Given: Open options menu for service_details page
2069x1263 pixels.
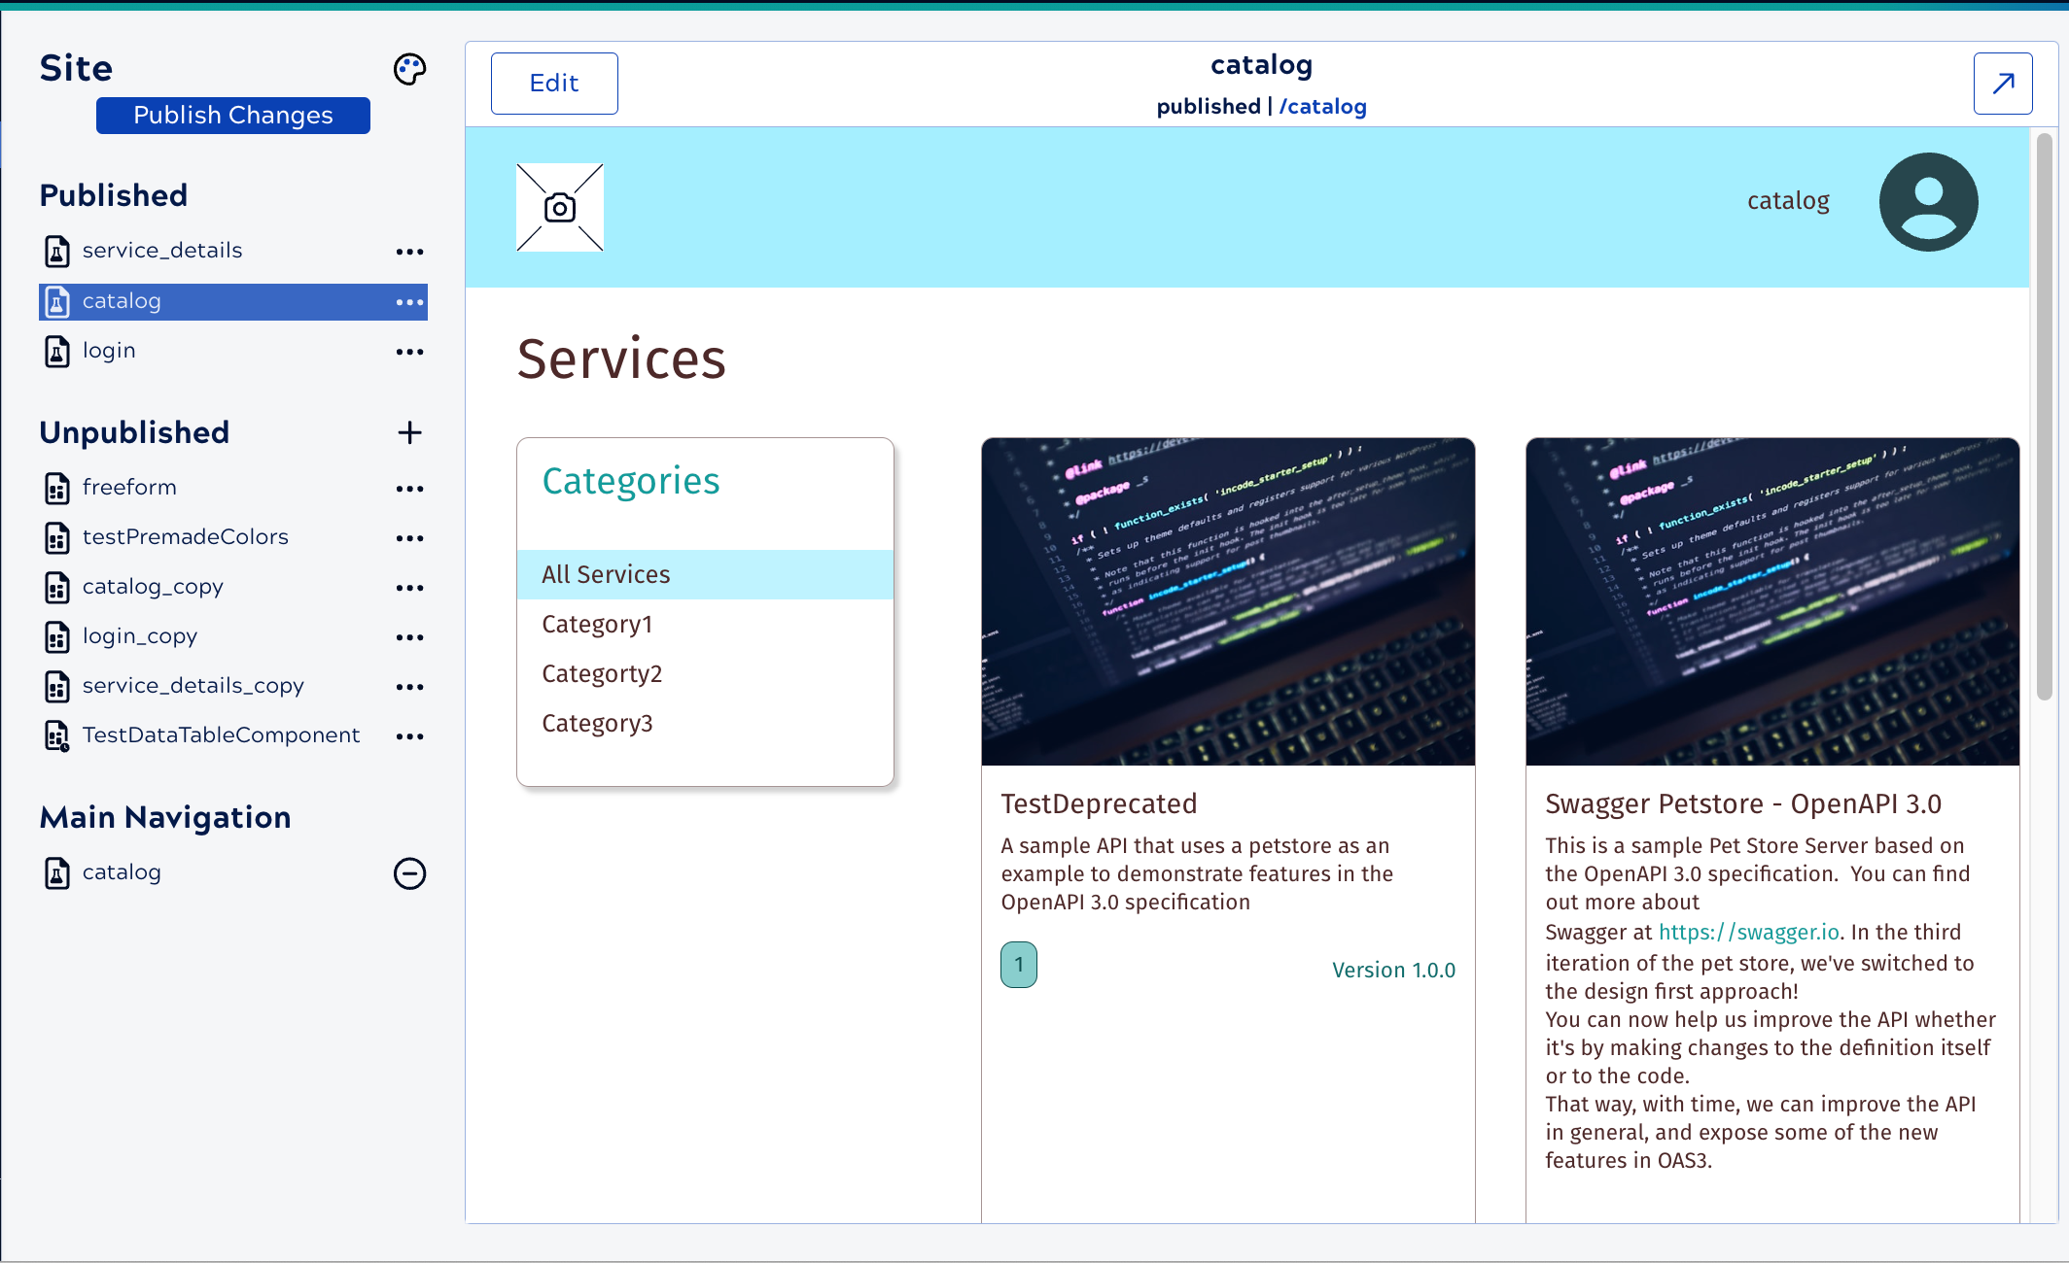Looking at the screenshot, I should point(409,252).
